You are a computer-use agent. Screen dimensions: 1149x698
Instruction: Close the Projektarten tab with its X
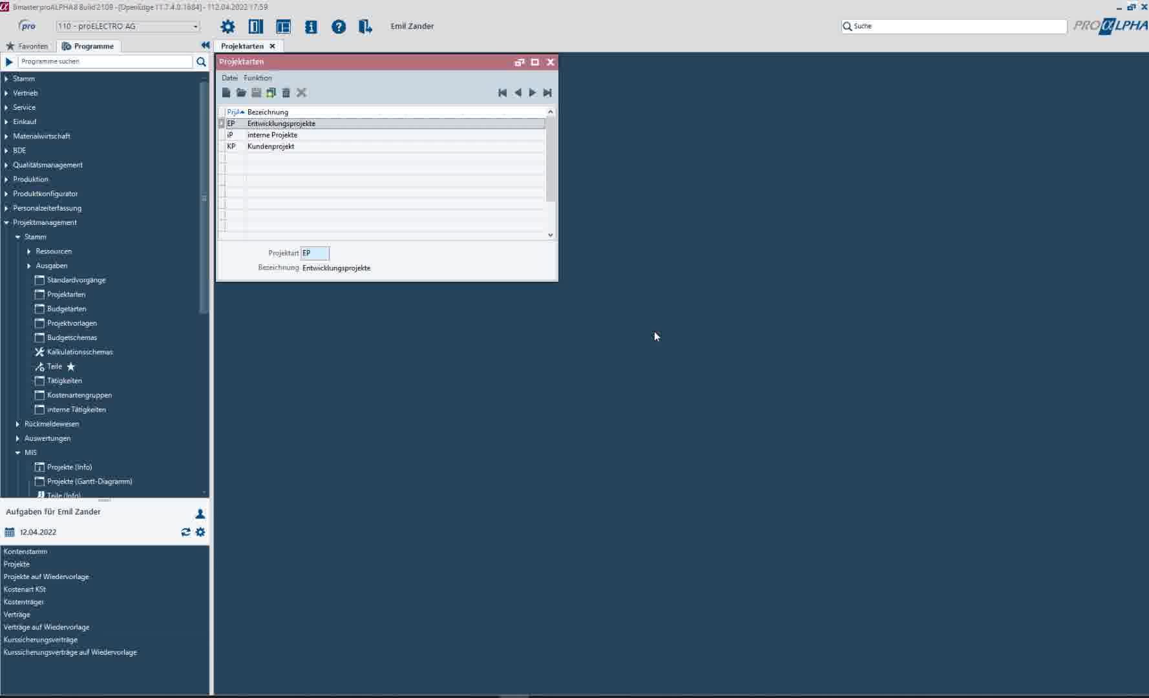click(272, 46)
